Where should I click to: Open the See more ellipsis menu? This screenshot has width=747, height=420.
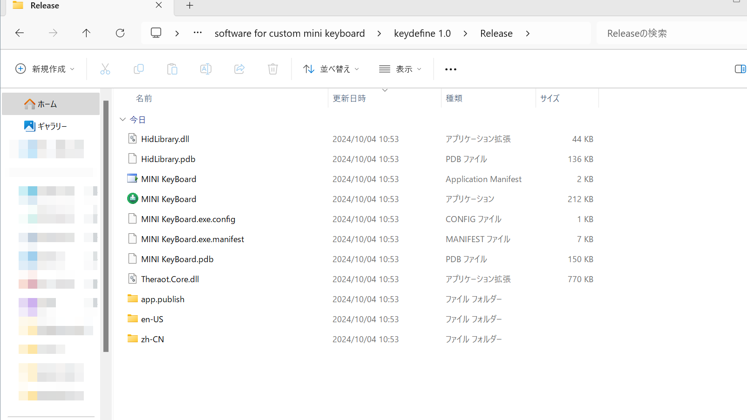(x=450, y=69)
